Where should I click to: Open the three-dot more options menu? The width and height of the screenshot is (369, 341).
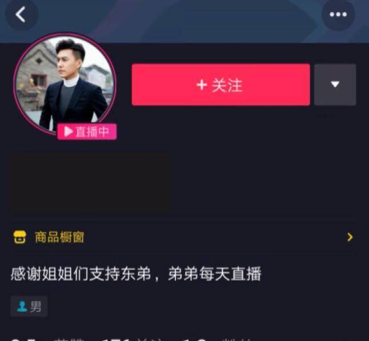[338, 14]
